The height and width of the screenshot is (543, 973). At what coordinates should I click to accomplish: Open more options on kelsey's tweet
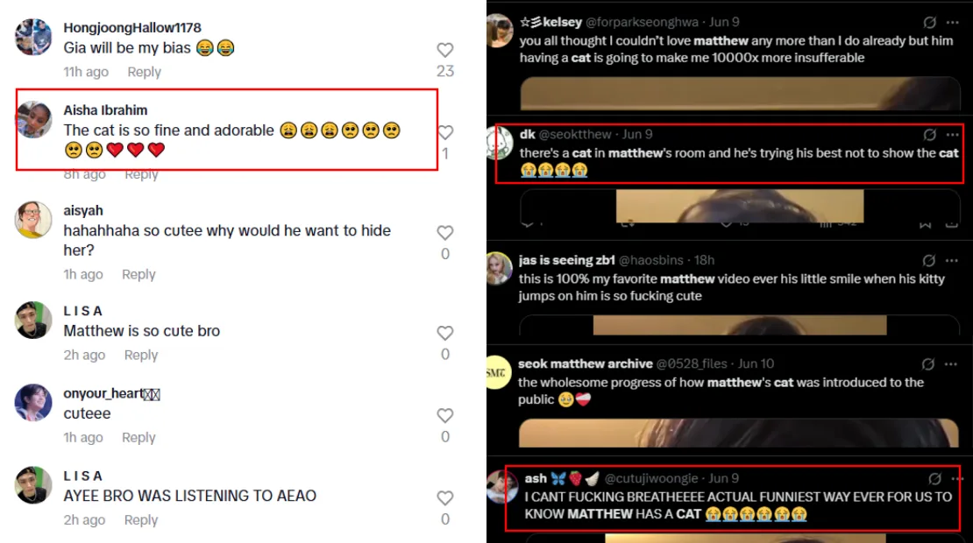(953, 22)
